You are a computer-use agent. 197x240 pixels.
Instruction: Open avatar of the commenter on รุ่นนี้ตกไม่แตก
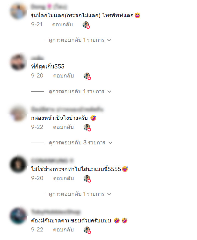(x=18, y=11)
